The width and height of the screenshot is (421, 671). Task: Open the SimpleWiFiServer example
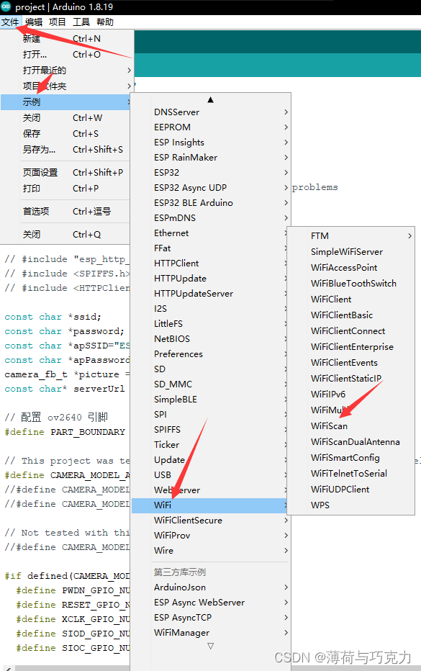351,252
